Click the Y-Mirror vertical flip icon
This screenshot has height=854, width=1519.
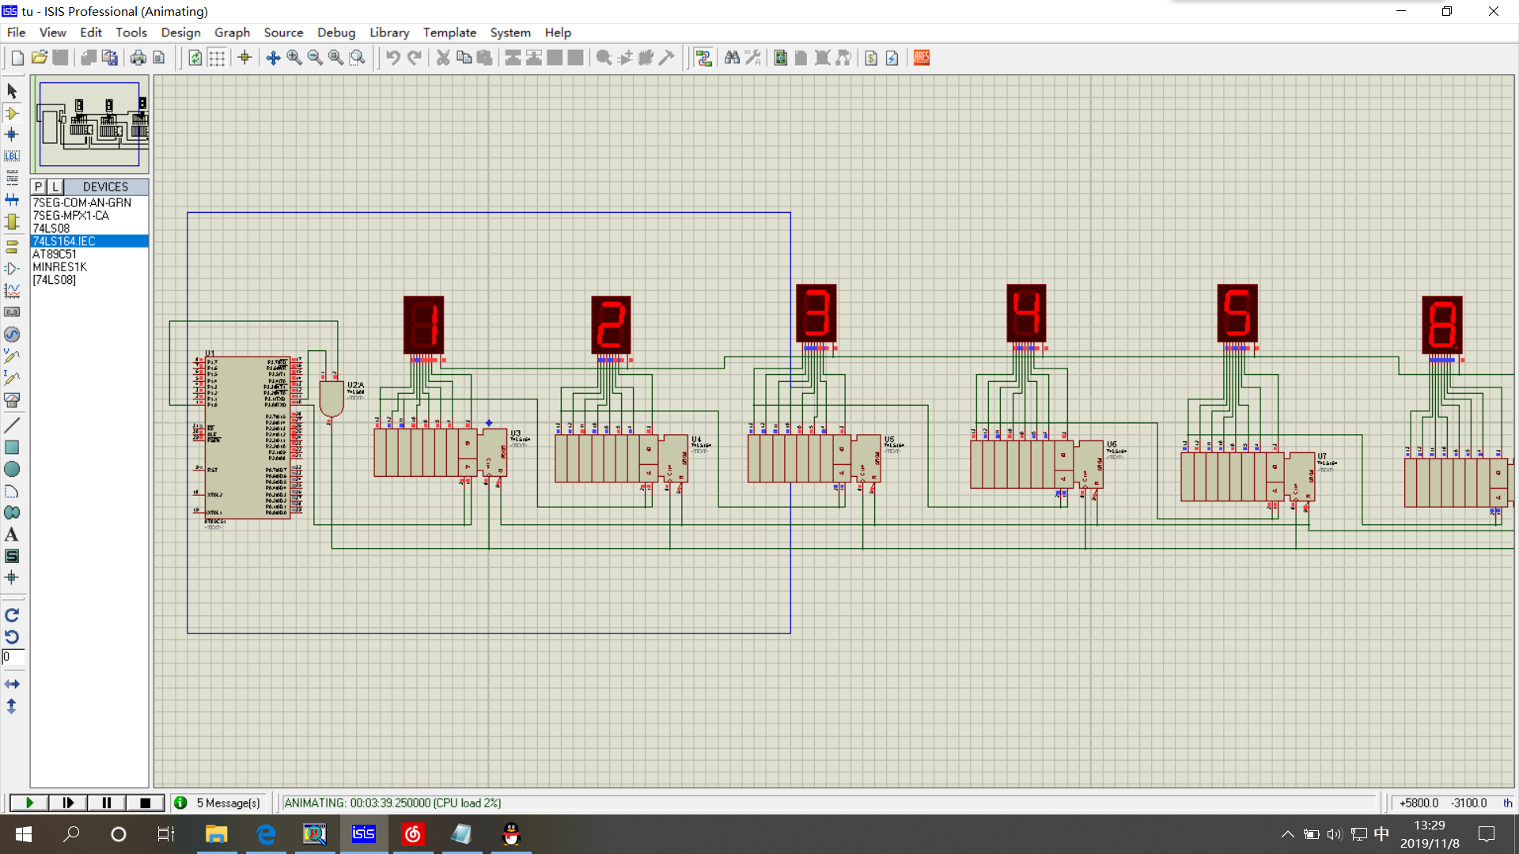[x=12, y=706]
